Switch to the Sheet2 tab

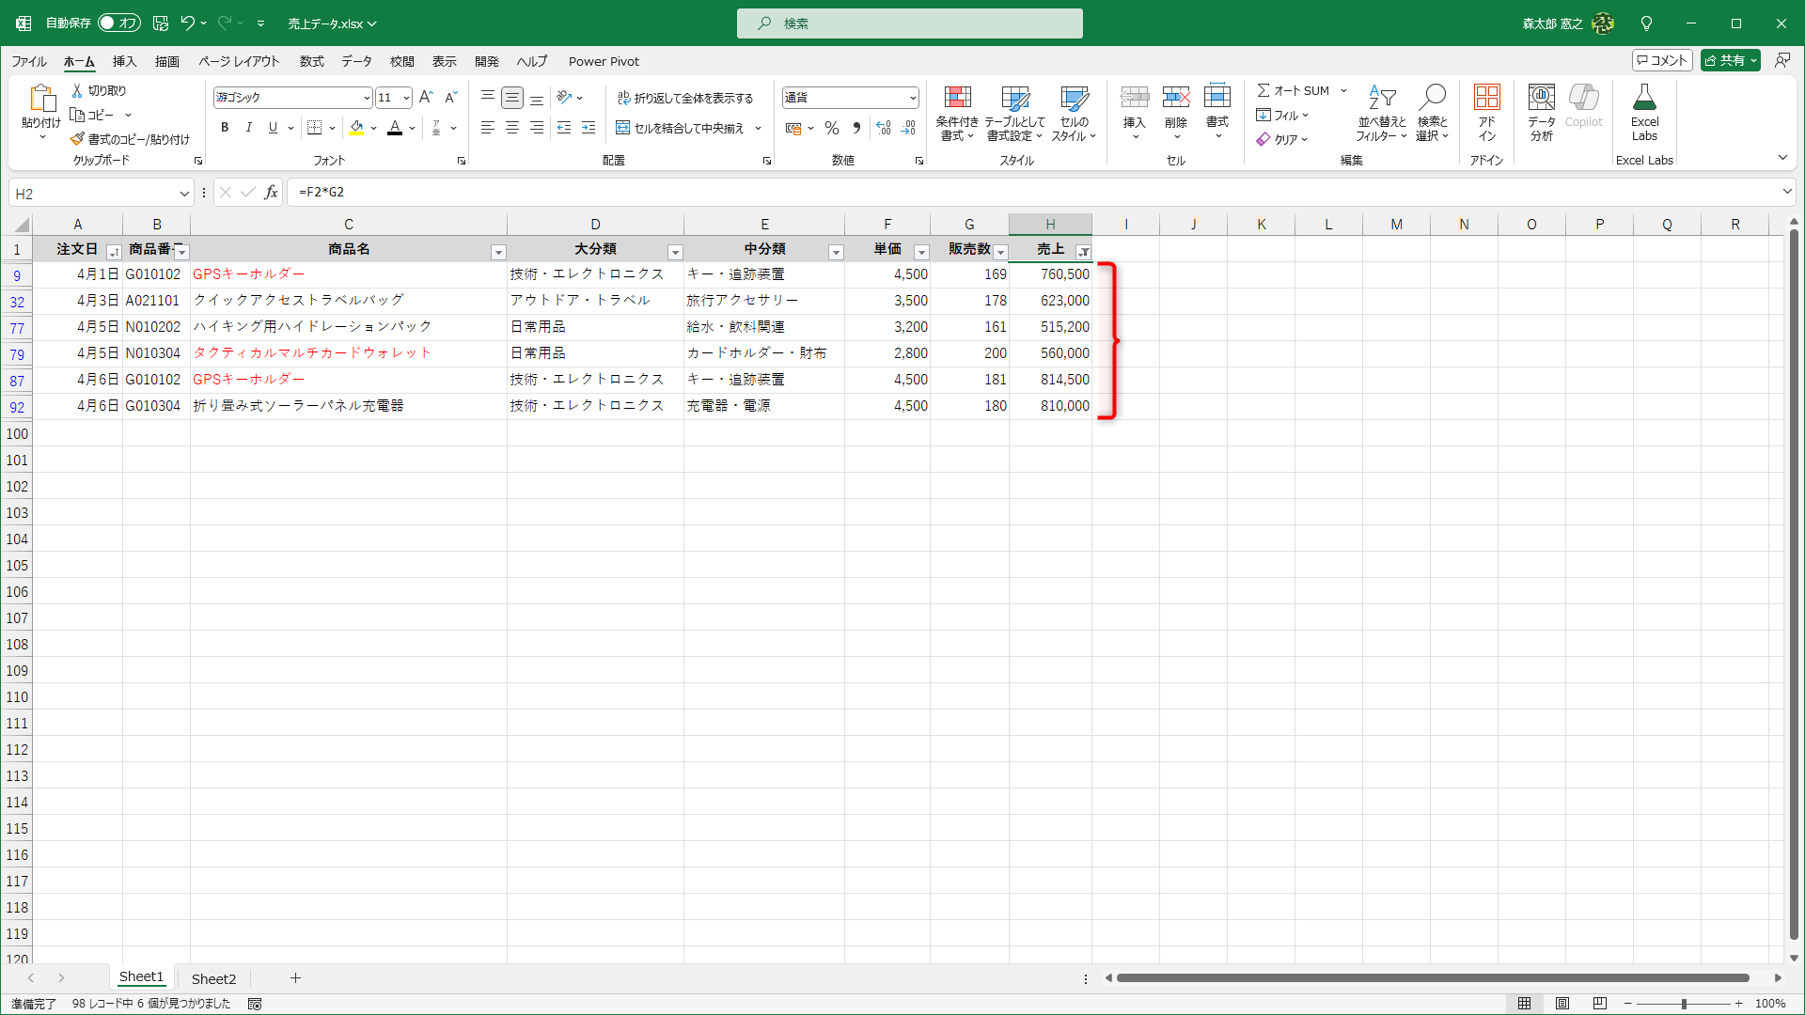tap(213, 978)
